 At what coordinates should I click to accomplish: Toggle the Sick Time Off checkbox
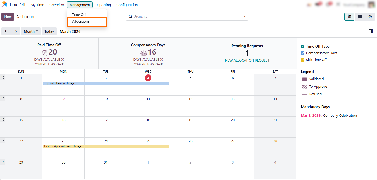pos(302,60)
